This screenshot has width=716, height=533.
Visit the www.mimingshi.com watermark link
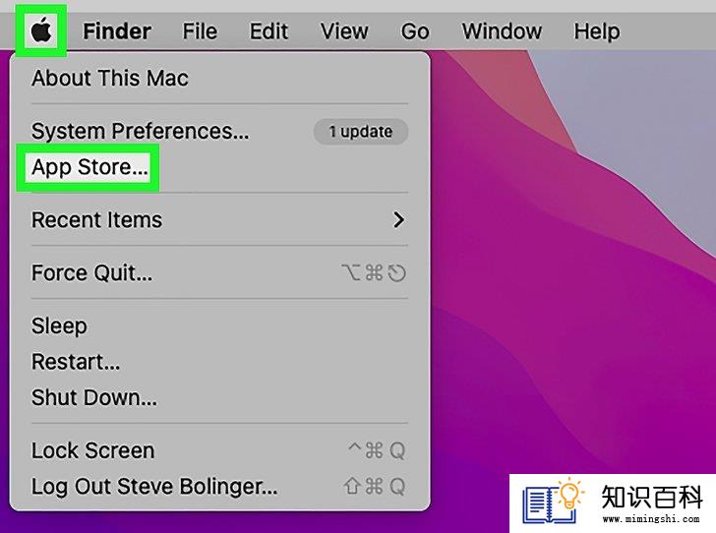[x=651, y=519]
